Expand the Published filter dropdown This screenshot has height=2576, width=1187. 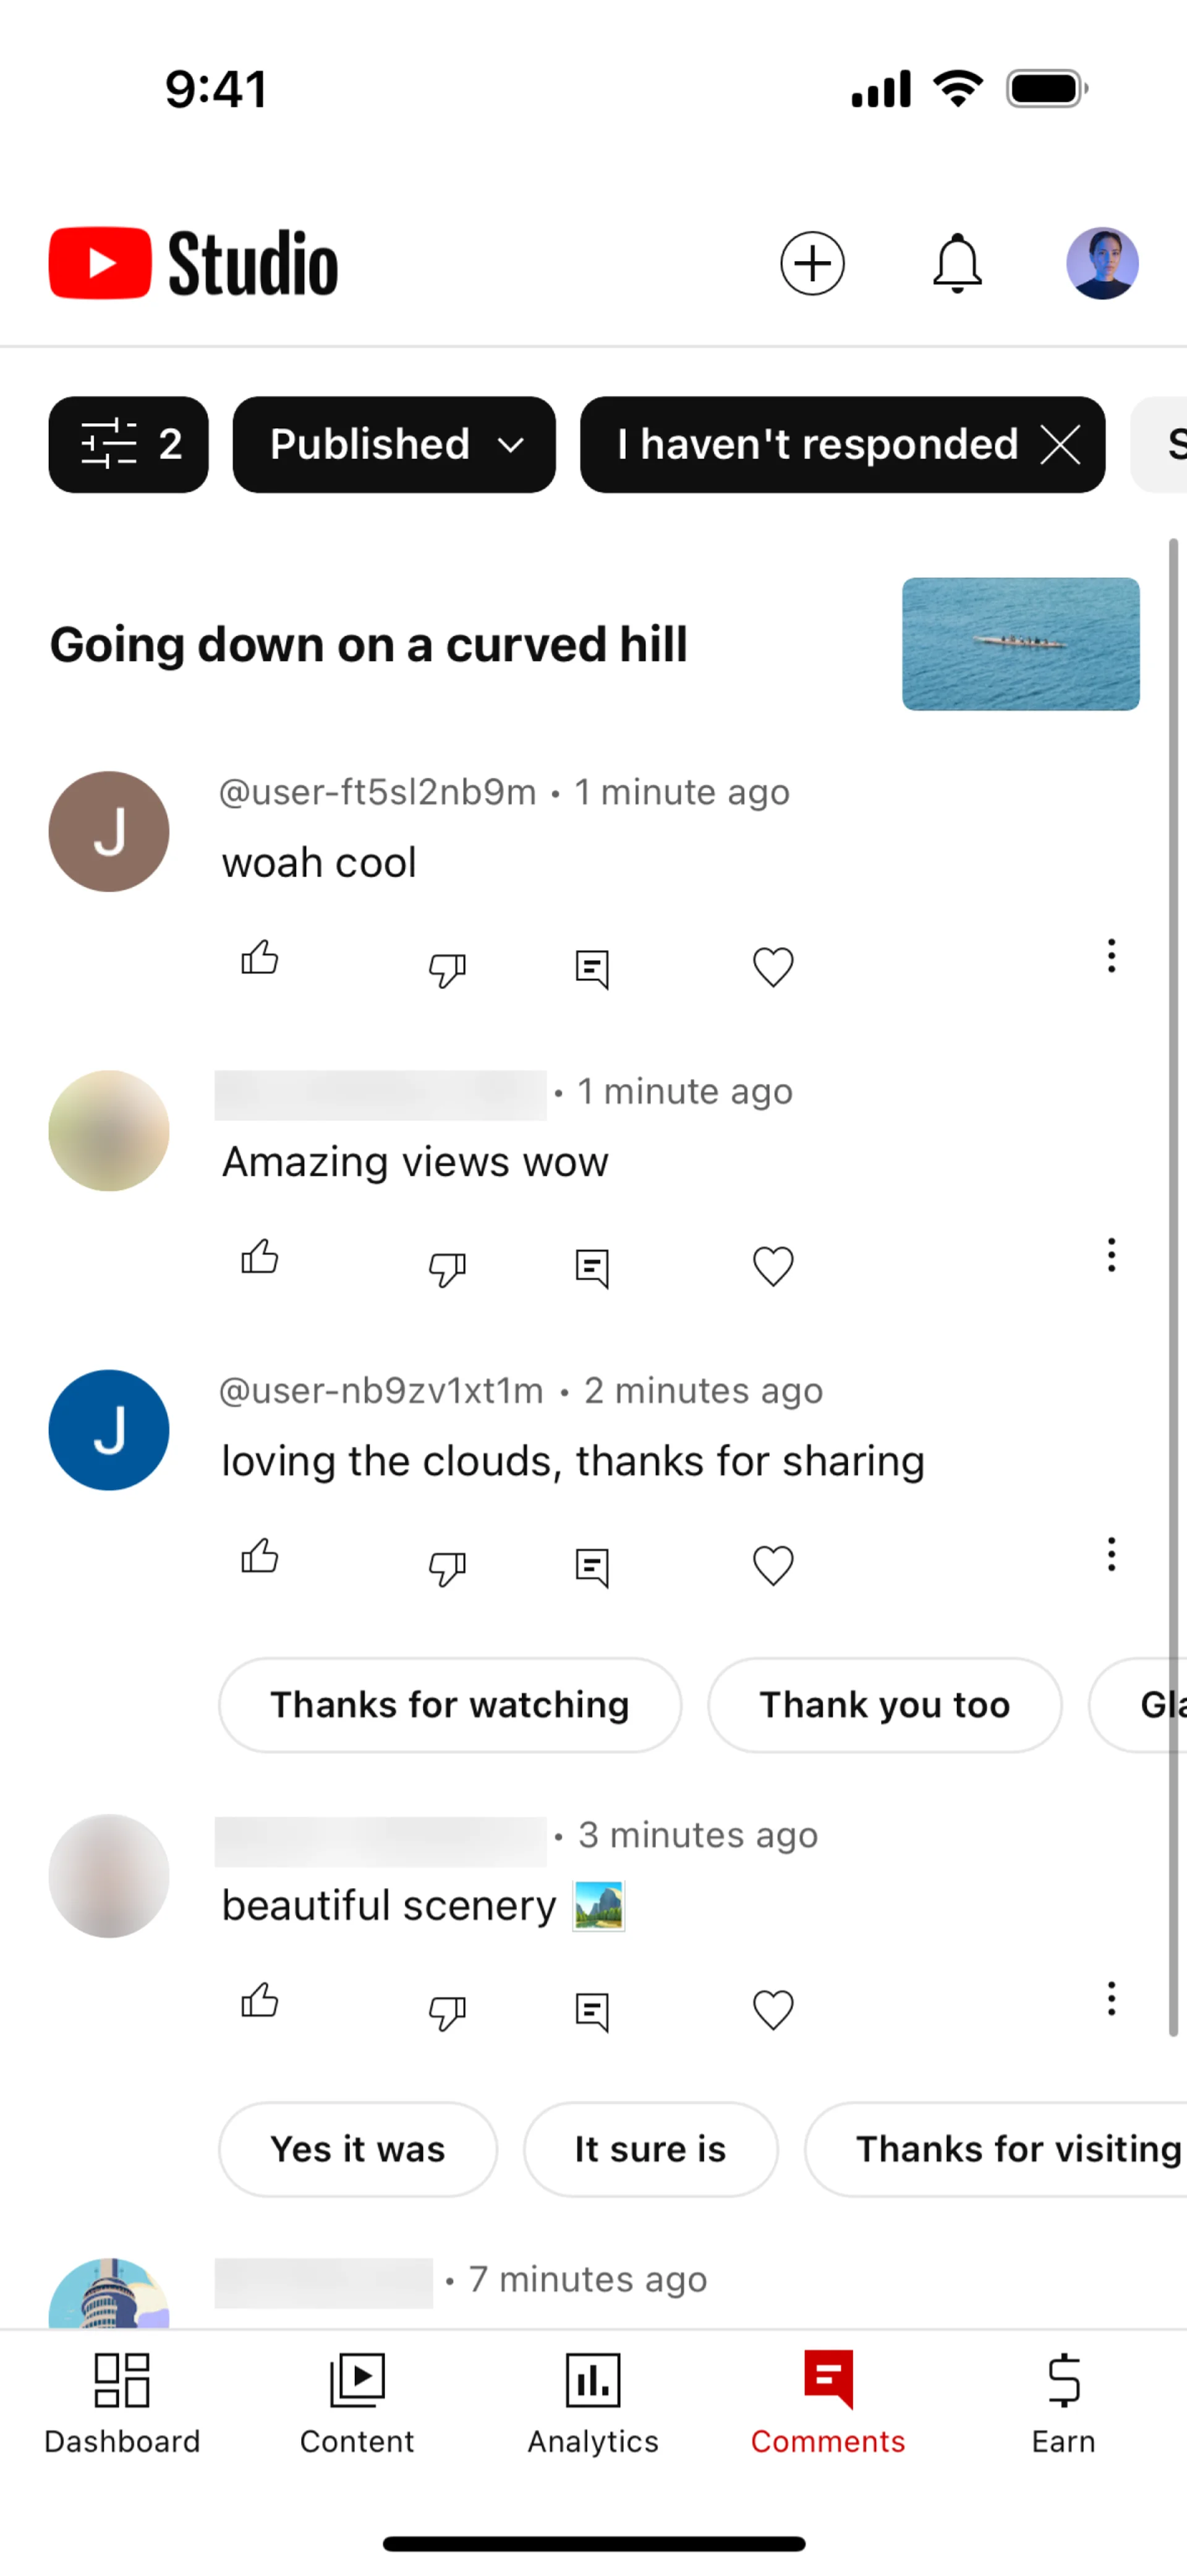(x=394, y=445)
